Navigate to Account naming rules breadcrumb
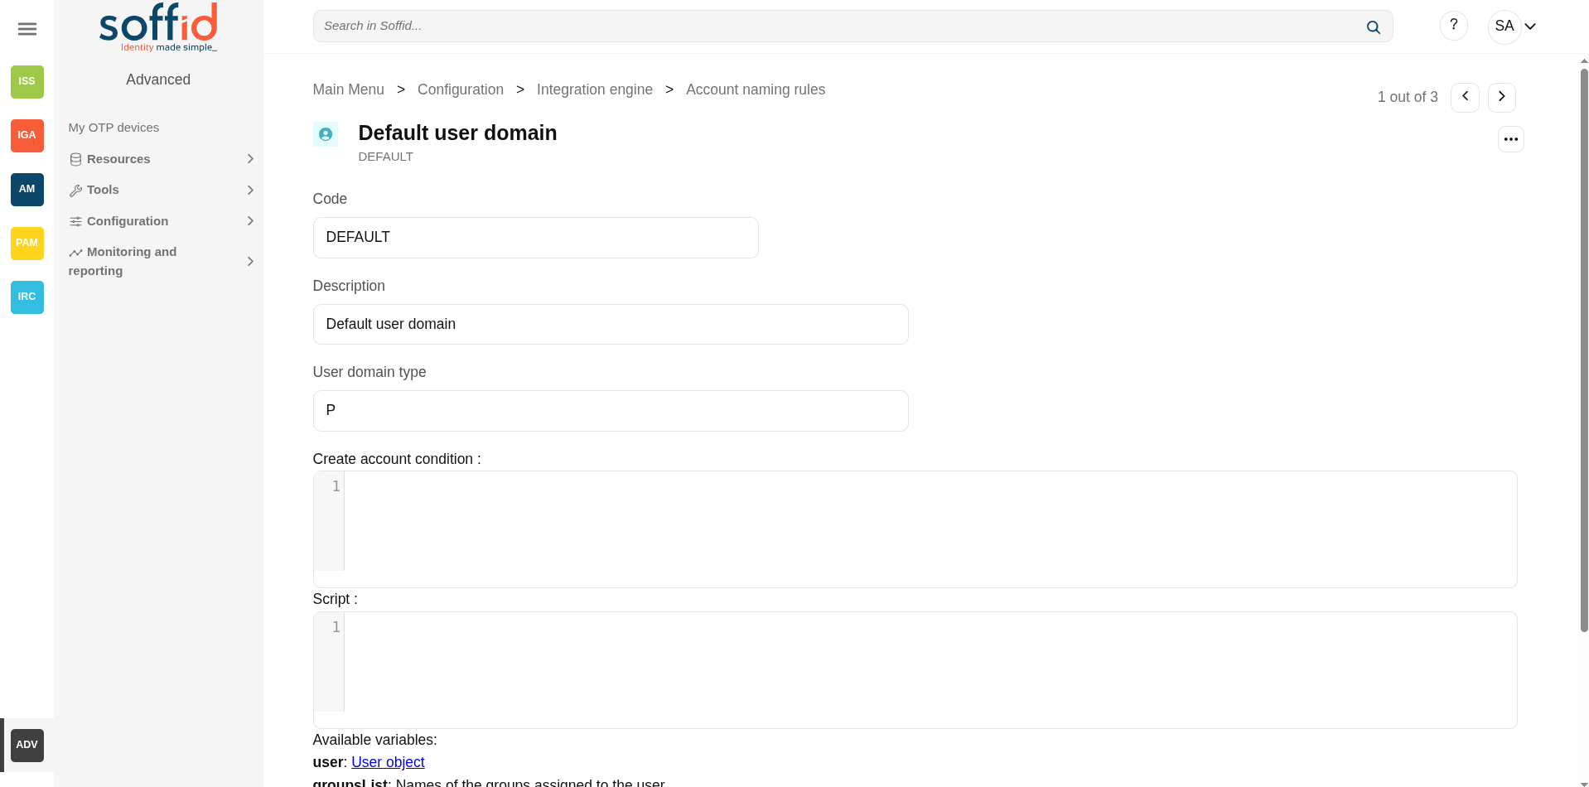This screenshot has width=1589, height=787. pyautogui.click(x=756, y=89)
